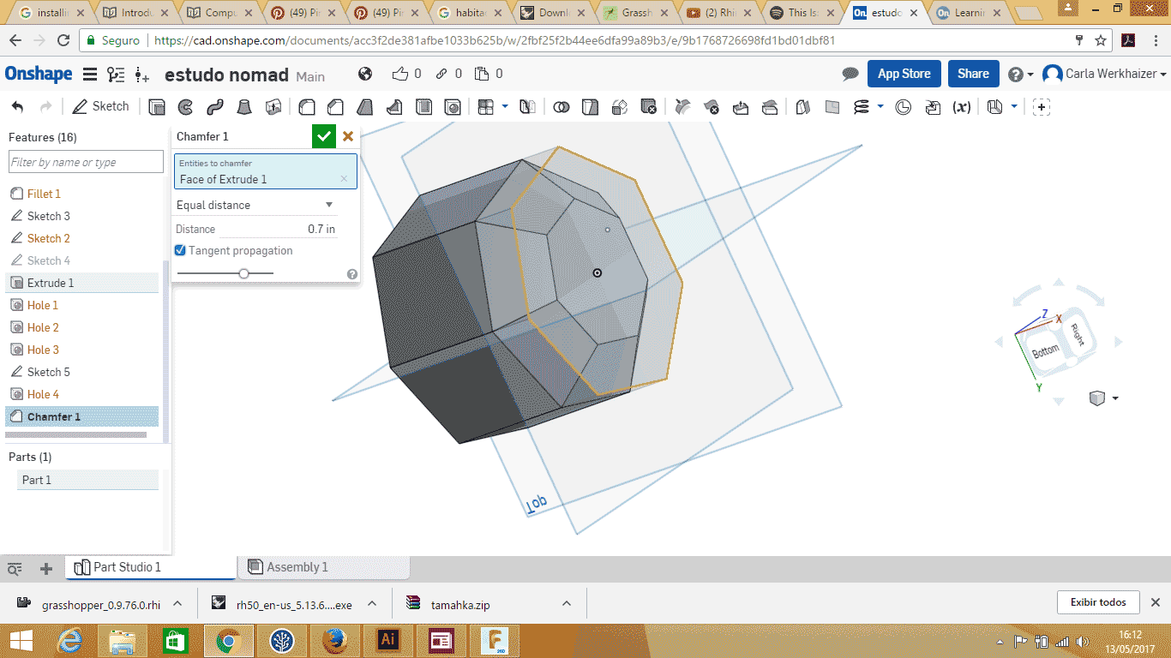
Task: Uncheck Tangent propagation checkbox
Action: tap(180, 251)
